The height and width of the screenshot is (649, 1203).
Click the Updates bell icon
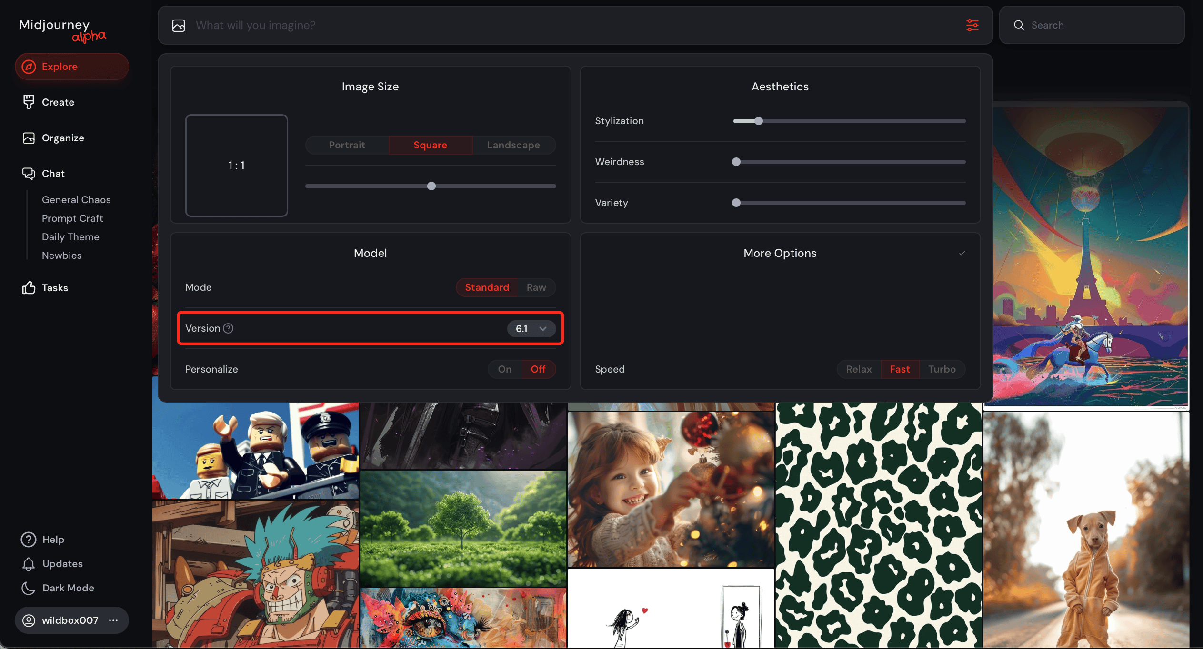(29, 564)
